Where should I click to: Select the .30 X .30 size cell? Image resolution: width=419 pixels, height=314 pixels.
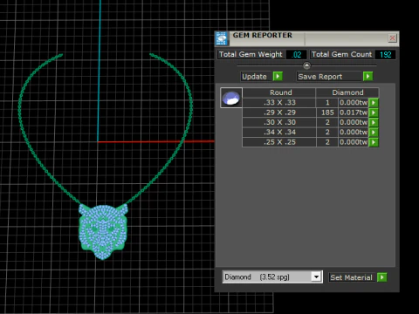279,122
